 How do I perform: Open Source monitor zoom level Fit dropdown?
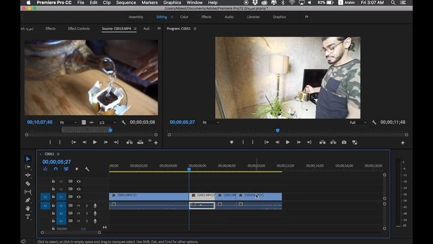pos(68,123)
